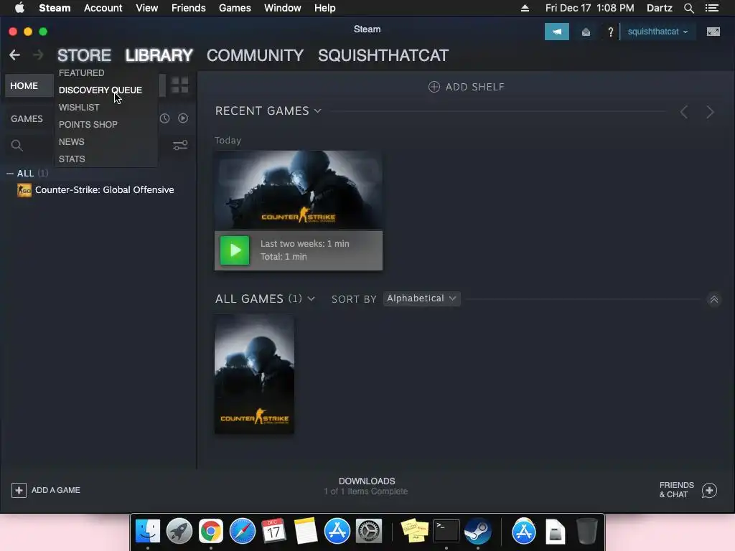Open the Alphabetical sort dropdown
Screen dimensions: 735x551
coord(421,298)
